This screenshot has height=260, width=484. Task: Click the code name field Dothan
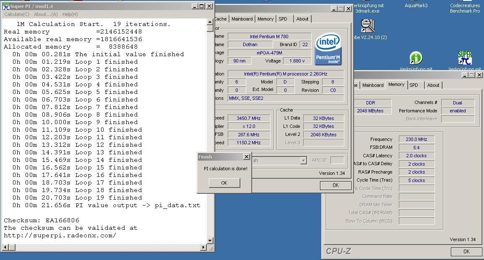pyautogui.click(x=250, y=44)
